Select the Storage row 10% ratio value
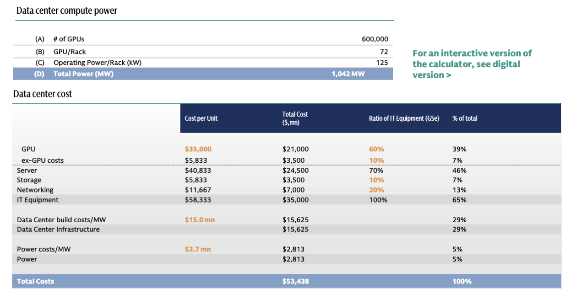Image resolution: width=576 pixels, height=299 pixels. (x=376, y=180)
